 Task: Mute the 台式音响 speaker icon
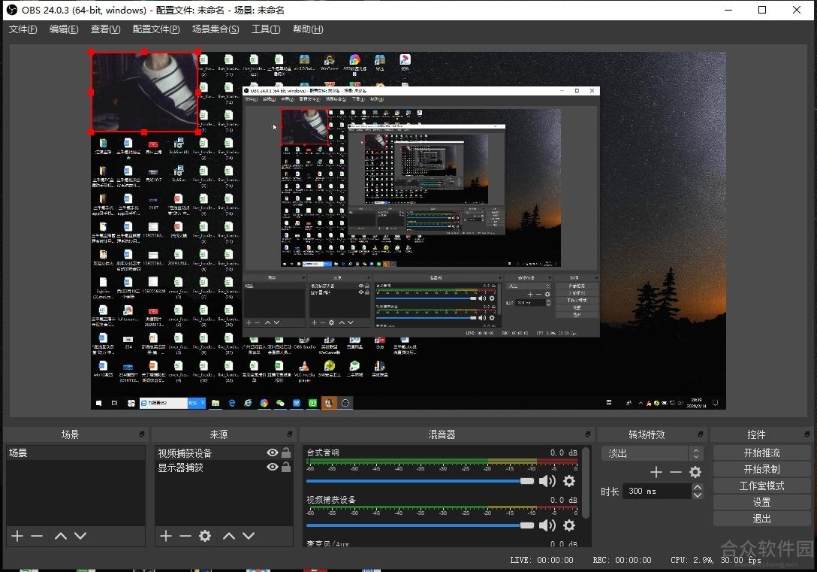pos(547,481)
